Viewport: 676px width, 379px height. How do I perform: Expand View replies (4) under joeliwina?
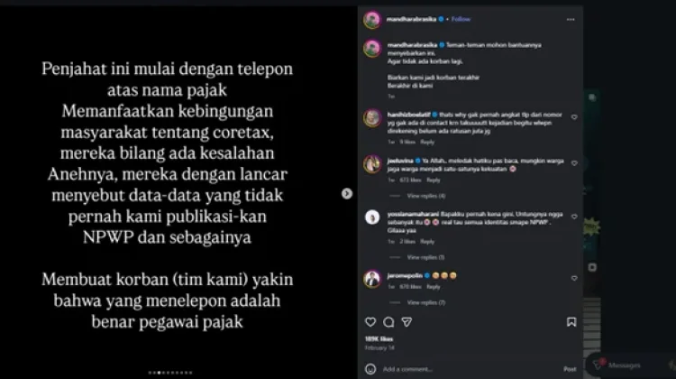point(426,196)
